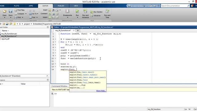Click in the Search Documentation field

tap(174, 6)
